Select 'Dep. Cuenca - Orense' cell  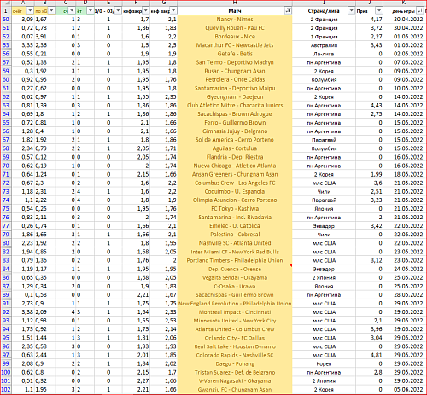(x=235, y=269)
